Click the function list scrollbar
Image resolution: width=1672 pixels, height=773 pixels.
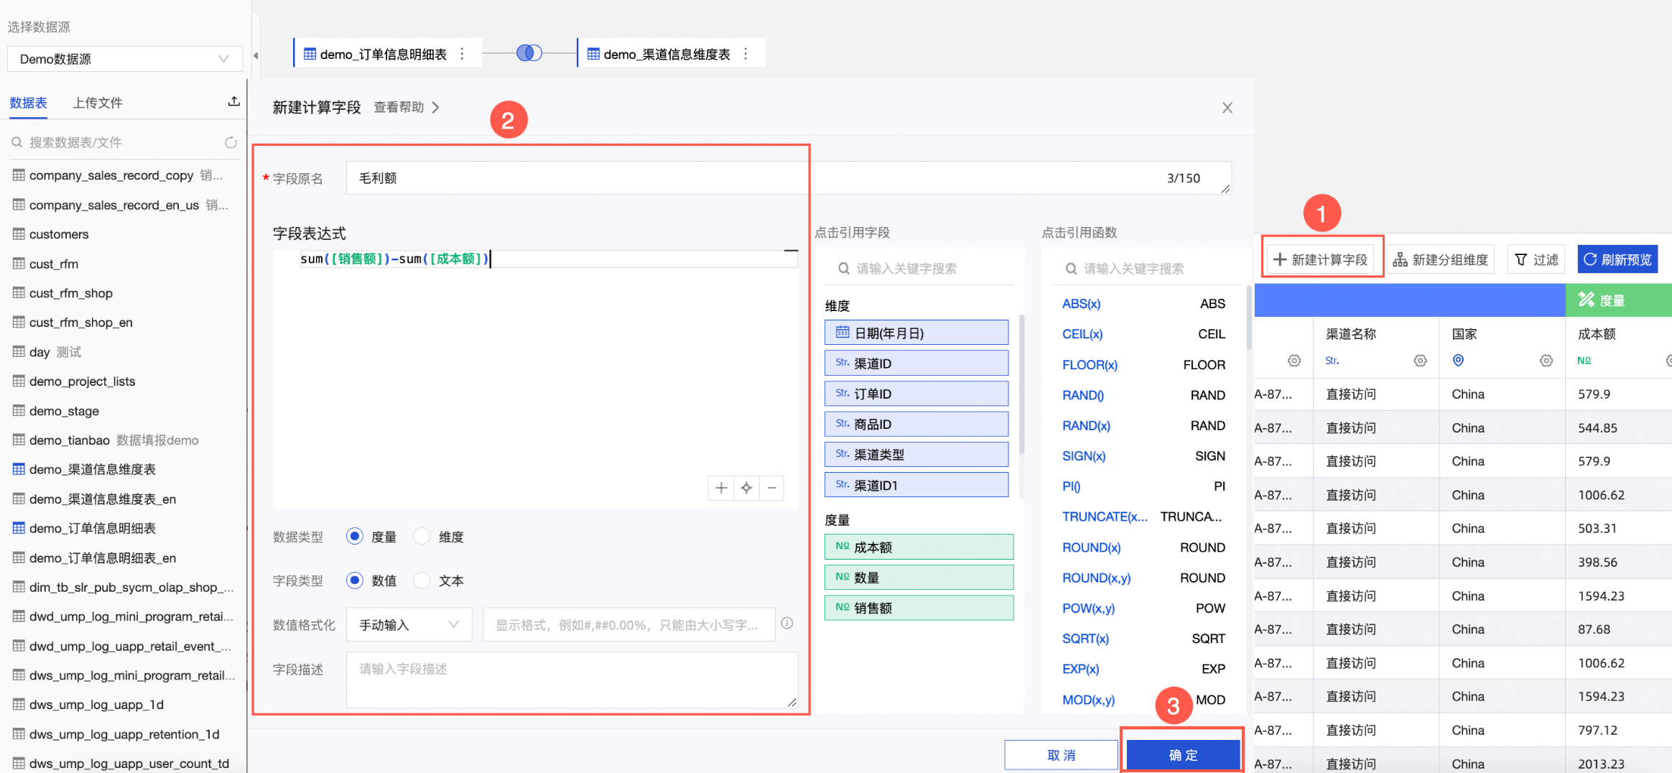click(1248, 318)
